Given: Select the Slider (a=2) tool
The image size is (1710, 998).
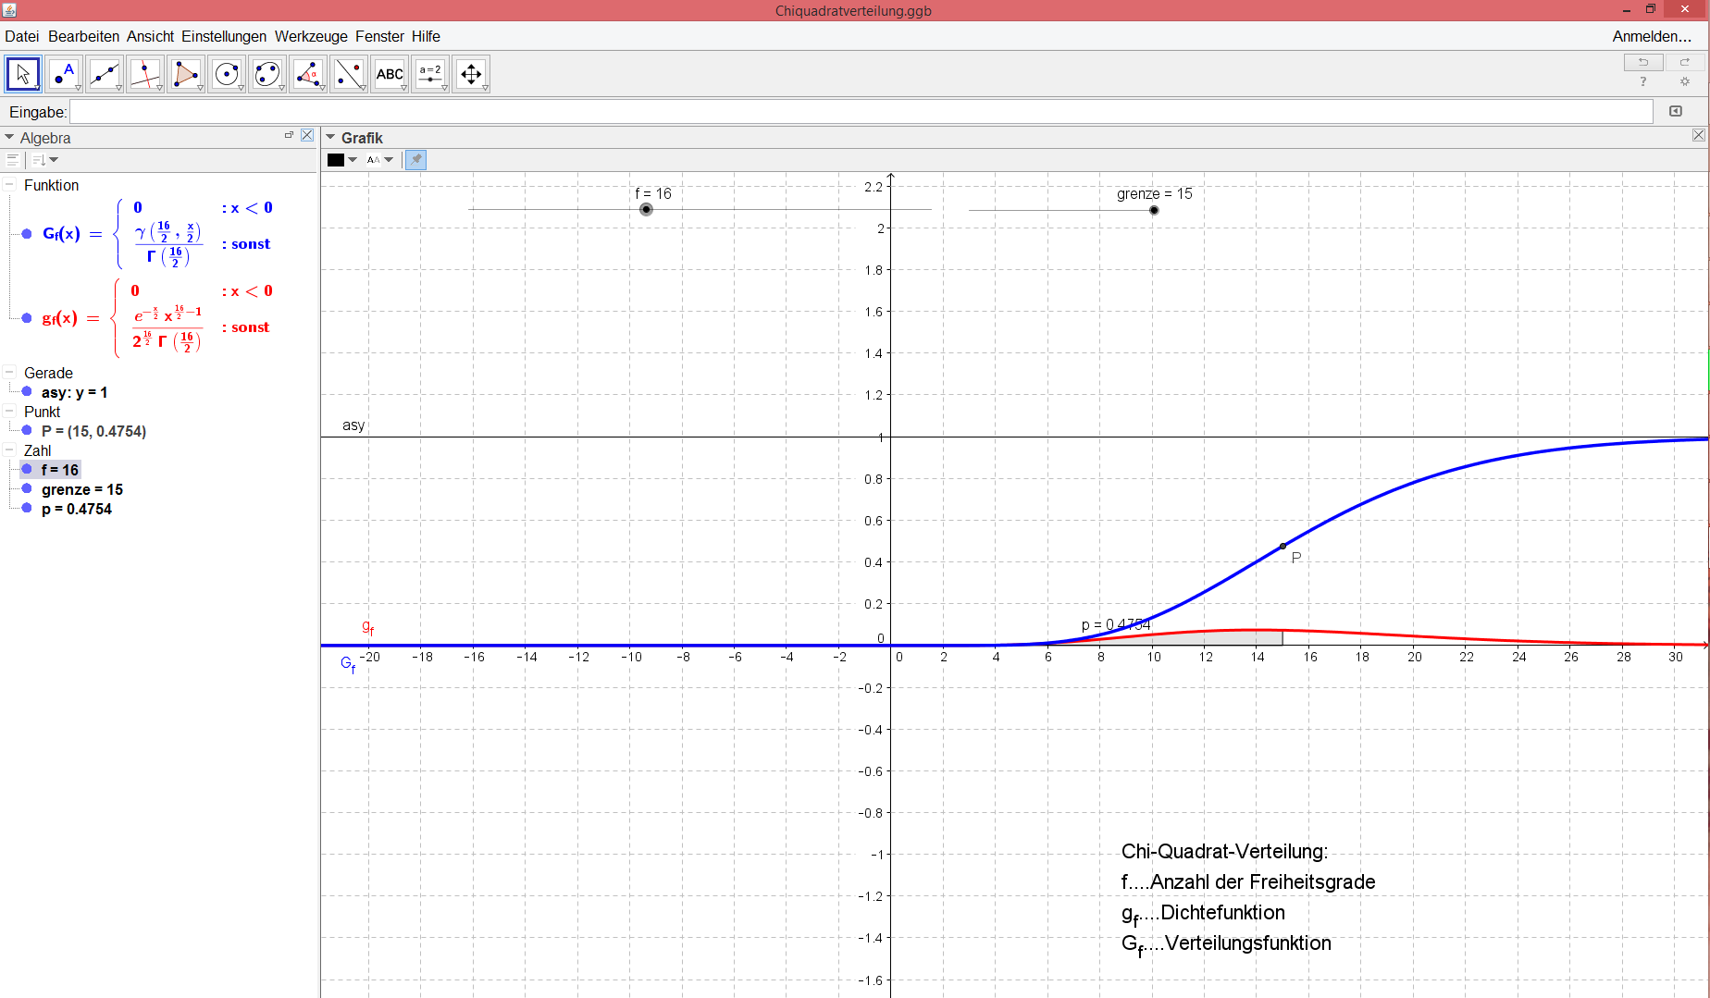Looking at the screenshot, I should (x=430, y=74).
